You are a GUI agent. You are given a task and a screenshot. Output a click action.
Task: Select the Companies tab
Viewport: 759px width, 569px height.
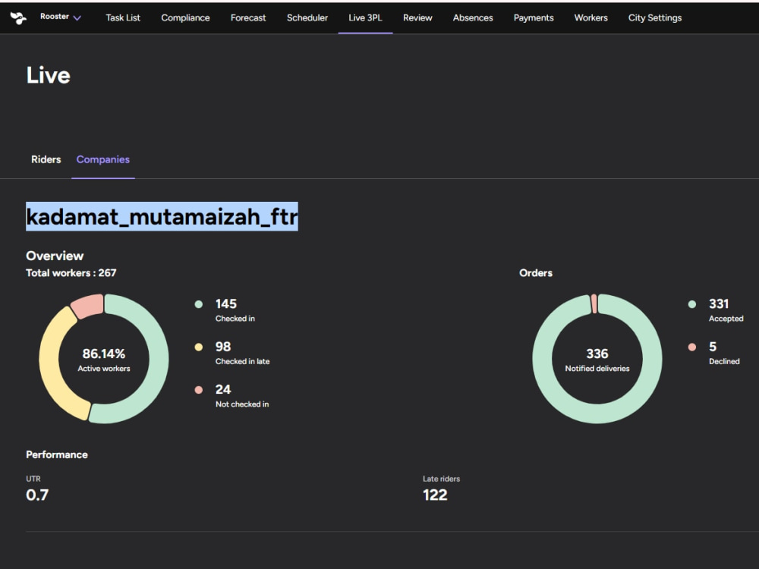pyautogui.click(x=103, y=159)
